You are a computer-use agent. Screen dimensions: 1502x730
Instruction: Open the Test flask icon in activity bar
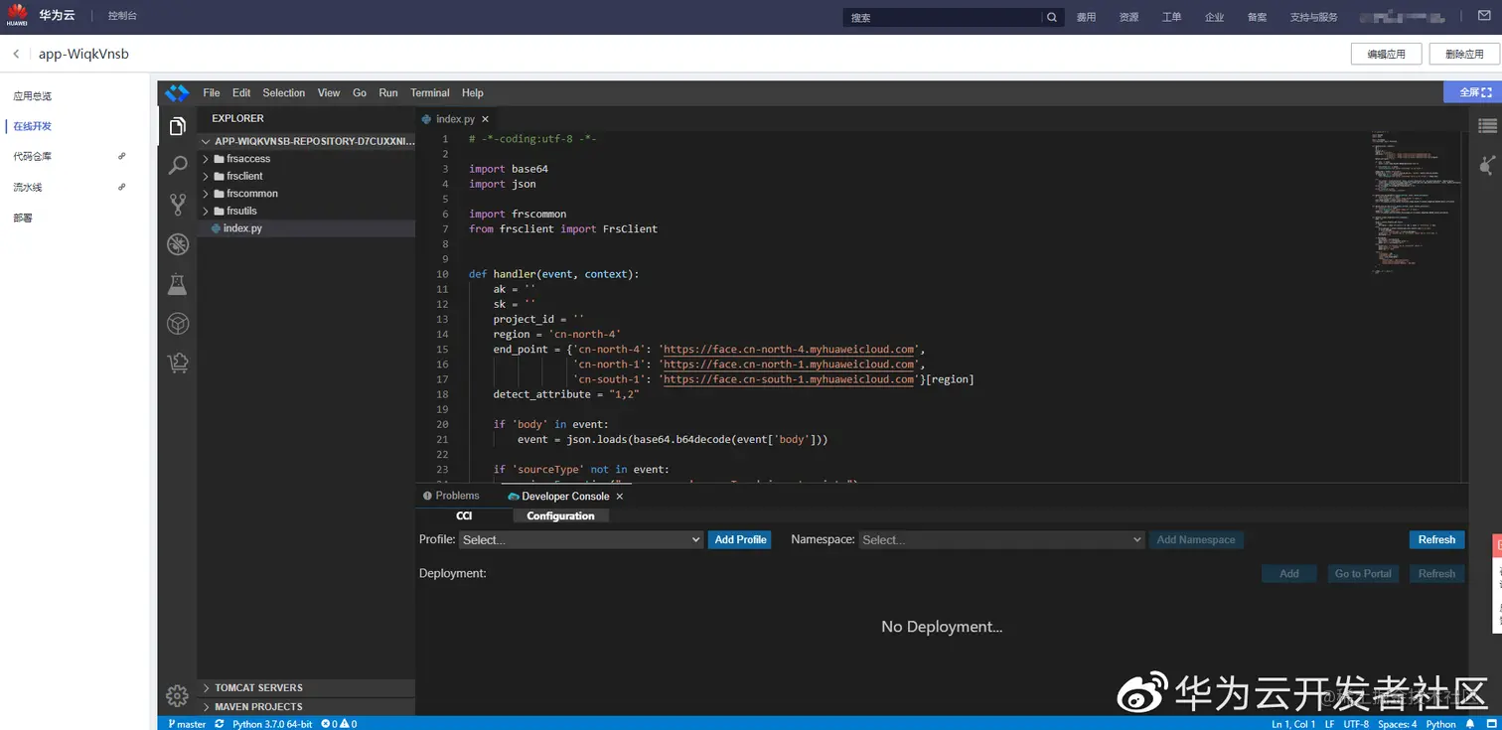click(178, 284)
